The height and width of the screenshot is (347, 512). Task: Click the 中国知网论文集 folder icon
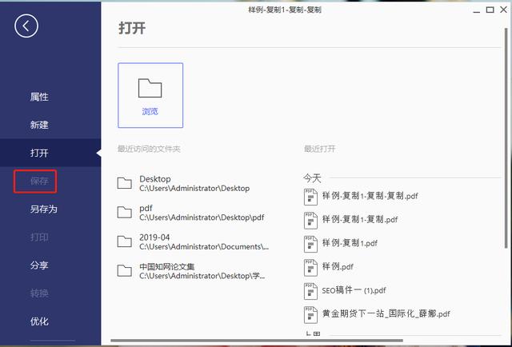(x=125, y=270)
